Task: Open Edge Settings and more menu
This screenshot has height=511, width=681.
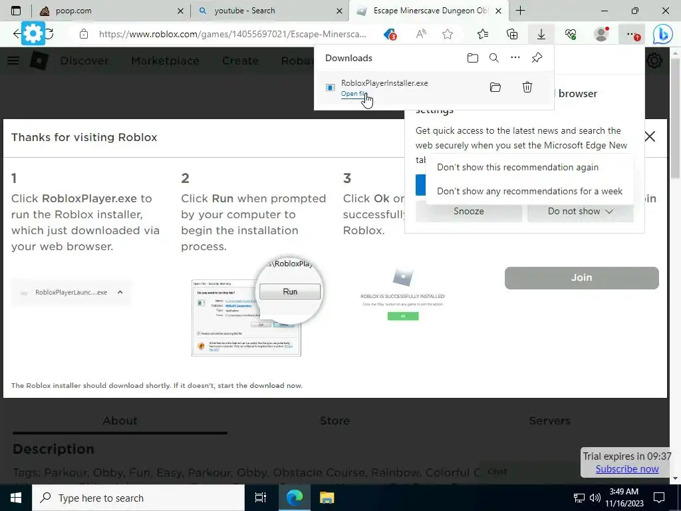Action: click(x=632, y=35)
